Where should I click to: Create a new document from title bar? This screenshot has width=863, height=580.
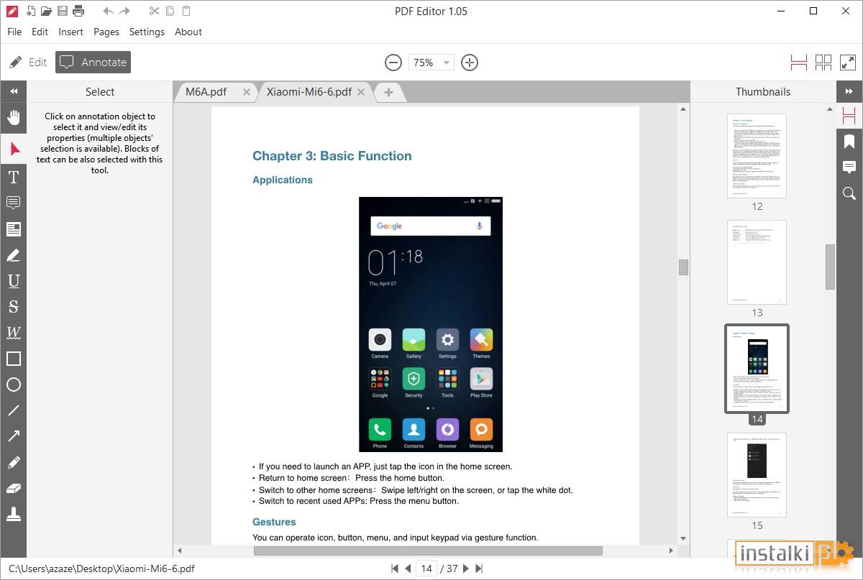coord(30,11)
